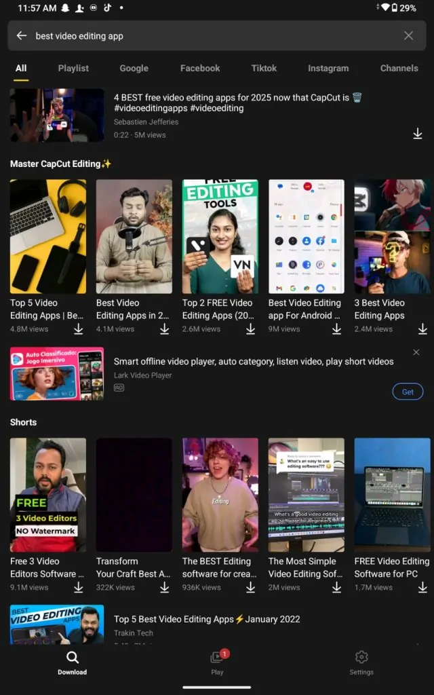Download the Top 5 Video Editing Apps short
Image resolution: width=434 pixels, height=695 pixels.
79,329
